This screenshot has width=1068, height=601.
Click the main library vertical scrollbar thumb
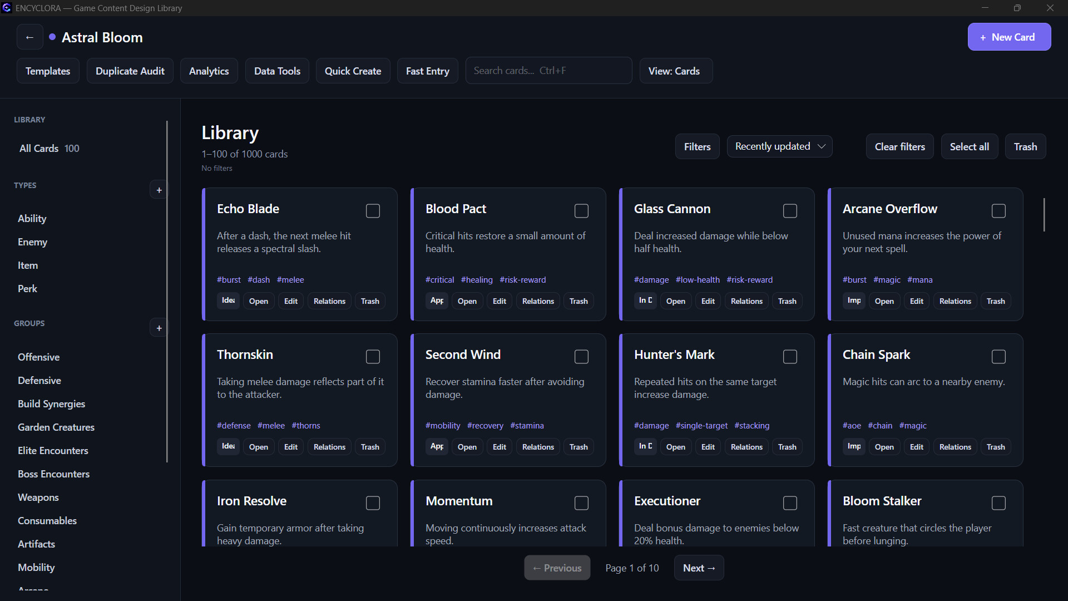tap(1044, 215)
